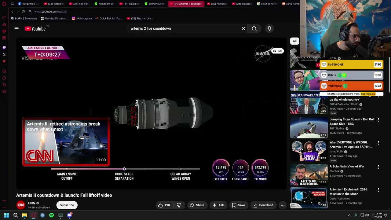
Task: Switch to '(34) Could the' tab
Action: pyautogui.click(x=130, y=4)
